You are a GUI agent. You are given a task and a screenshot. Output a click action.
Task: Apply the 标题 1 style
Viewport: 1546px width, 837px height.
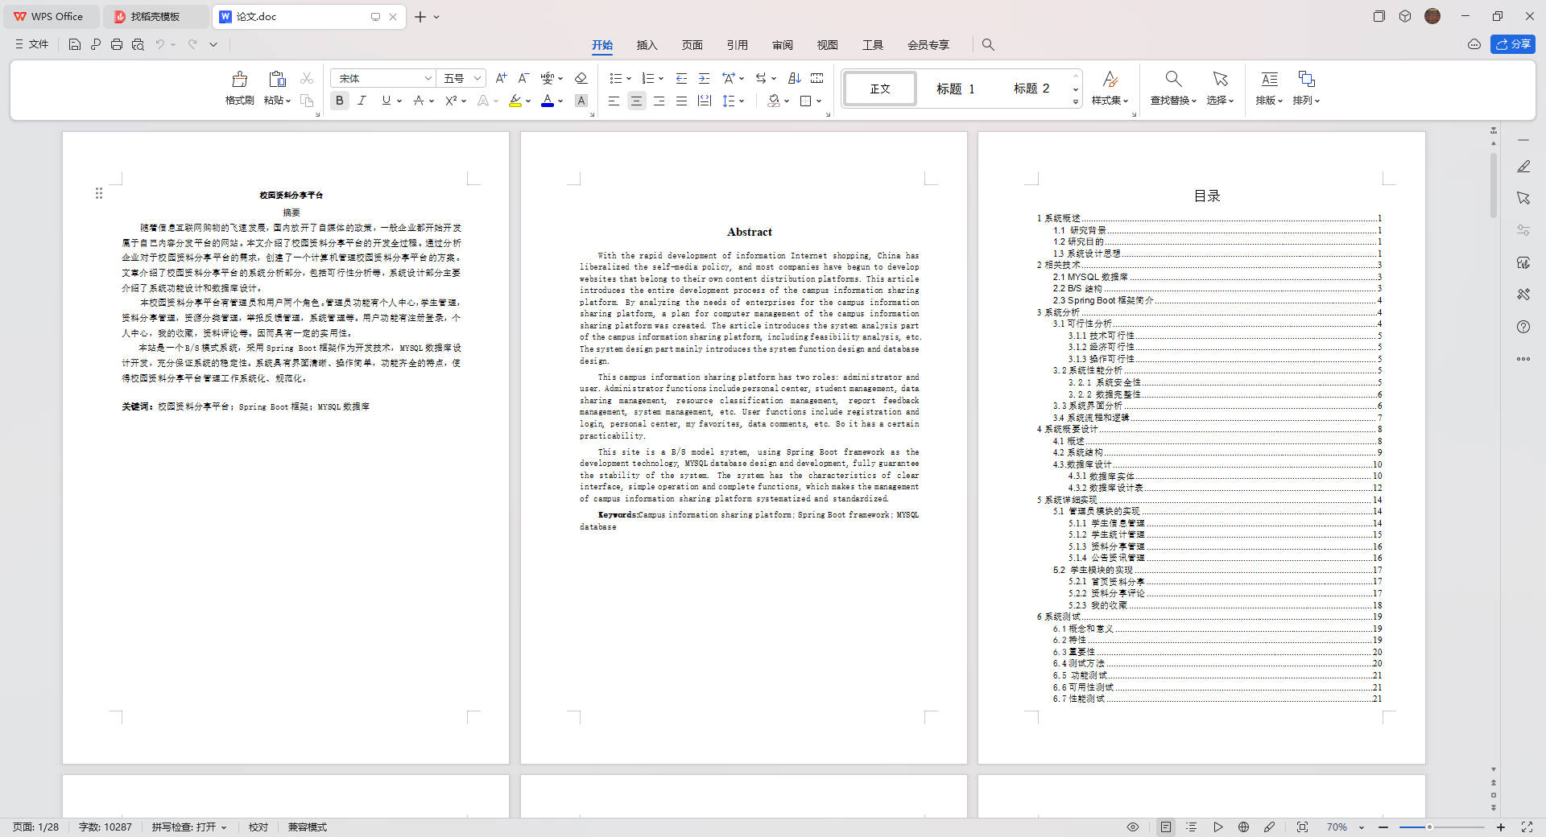[x=955, y=89]
